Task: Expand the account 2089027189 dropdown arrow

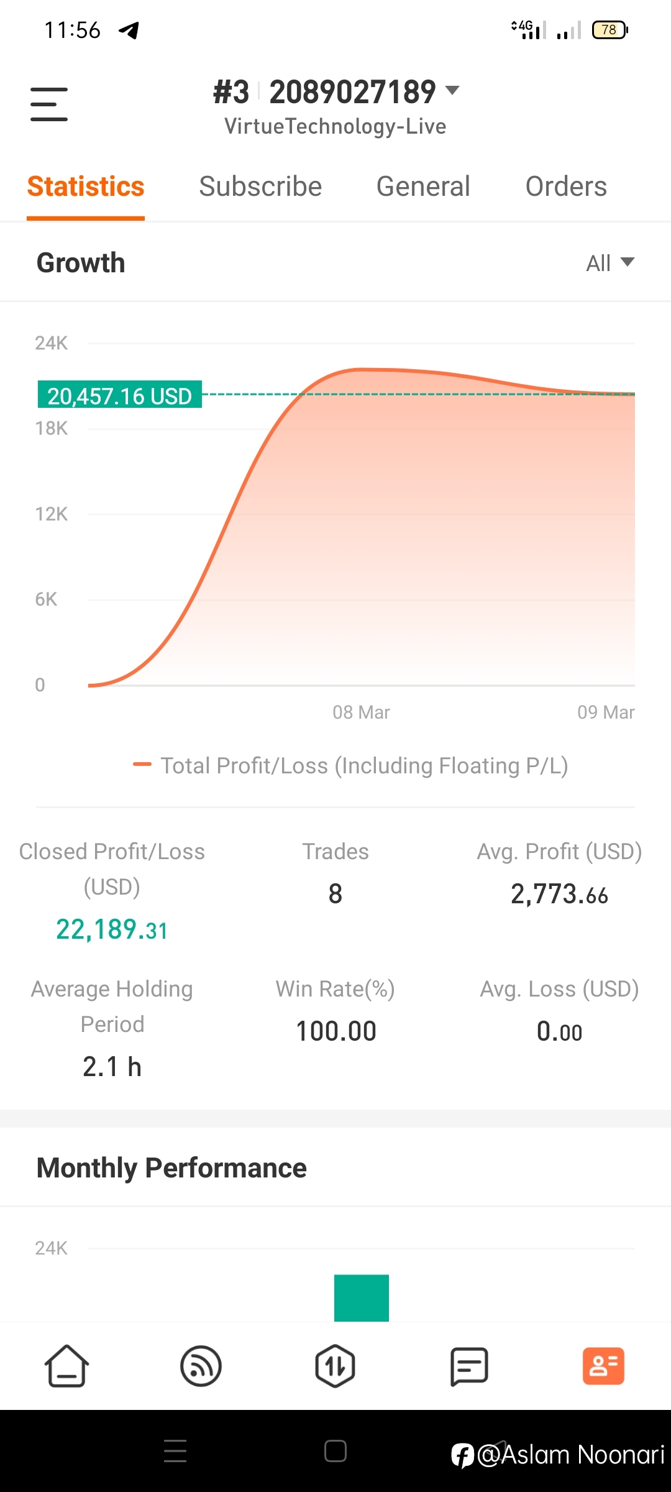Action: tap(453, 90)
